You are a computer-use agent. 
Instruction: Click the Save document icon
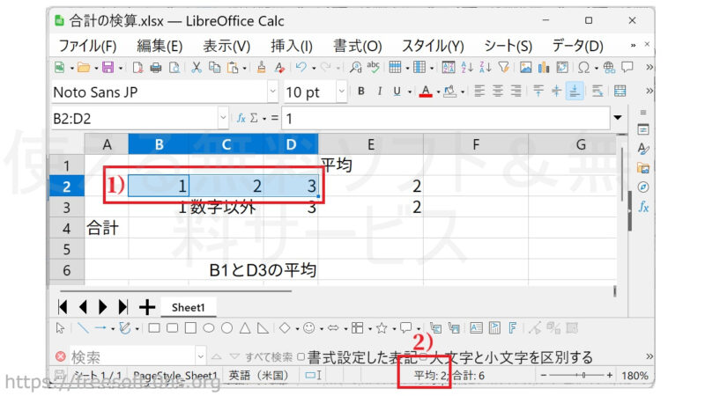tap(108, 68)
